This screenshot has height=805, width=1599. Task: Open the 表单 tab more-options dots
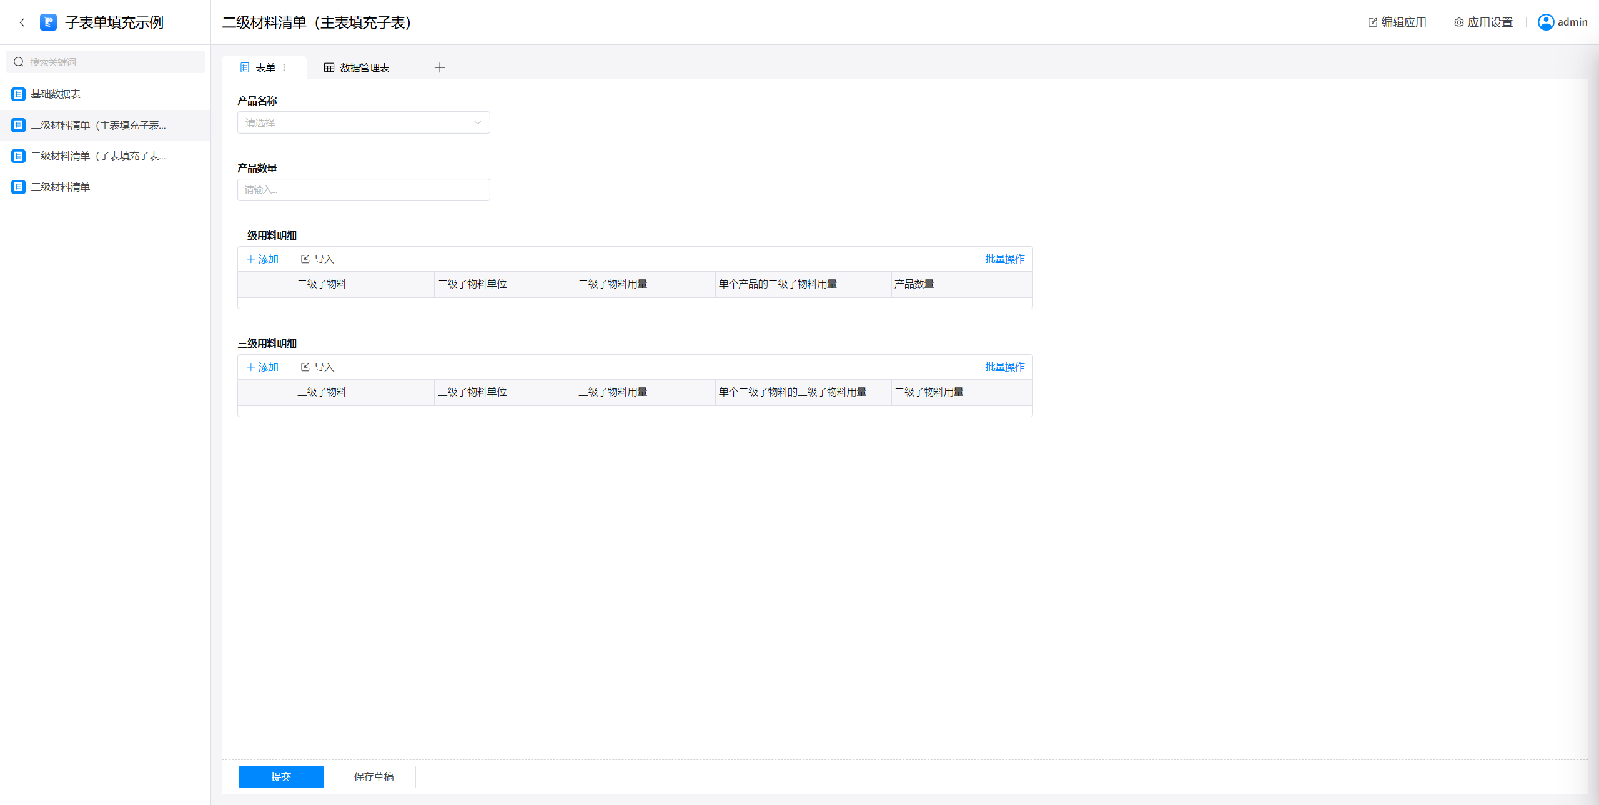(285, 67)
